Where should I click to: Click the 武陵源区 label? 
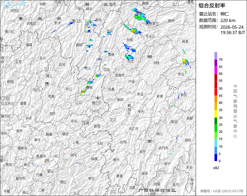[x=152, y=24]
